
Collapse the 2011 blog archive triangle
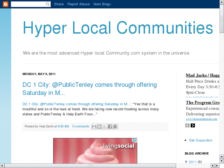[186, 162]
